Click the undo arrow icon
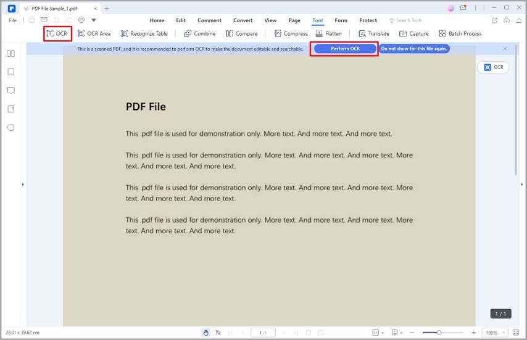The height and width of the screenshot is (340, 527). pos(57,20)
